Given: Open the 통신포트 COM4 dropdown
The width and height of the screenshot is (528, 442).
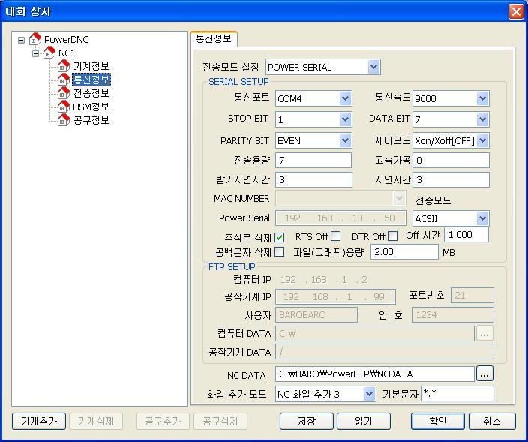Looking at the screenshot, I should click(x=346, y=98).
